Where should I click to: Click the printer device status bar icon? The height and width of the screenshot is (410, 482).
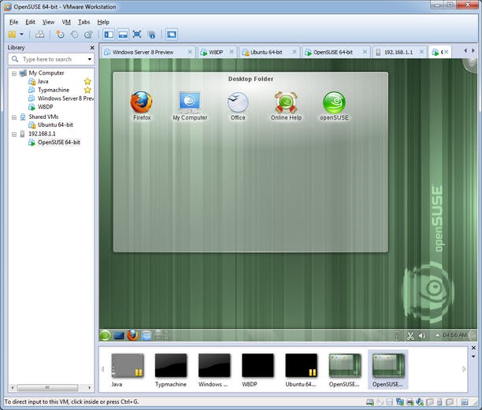[x=410, y=401]
